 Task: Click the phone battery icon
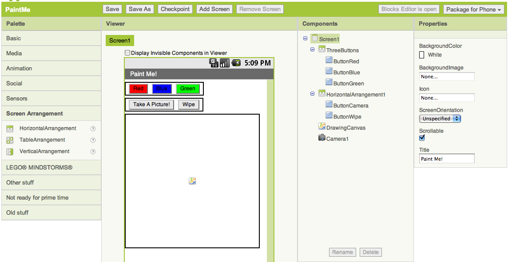point(236,63)
